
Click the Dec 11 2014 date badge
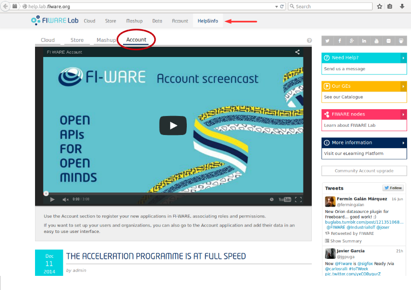tap(49, 263)
